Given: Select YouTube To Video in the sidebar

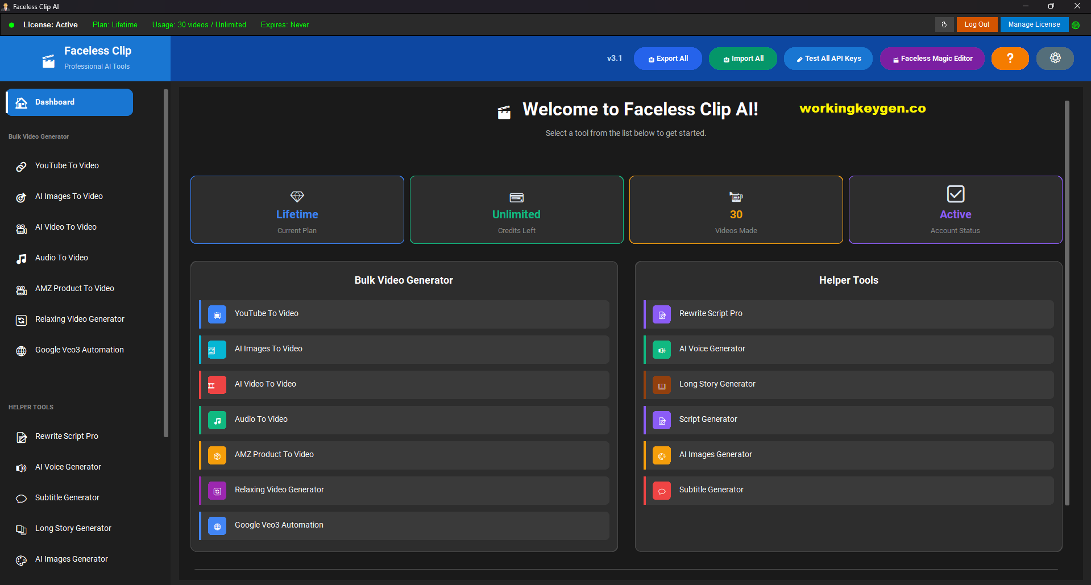Looking at the screenshot, I should [67, 165].
